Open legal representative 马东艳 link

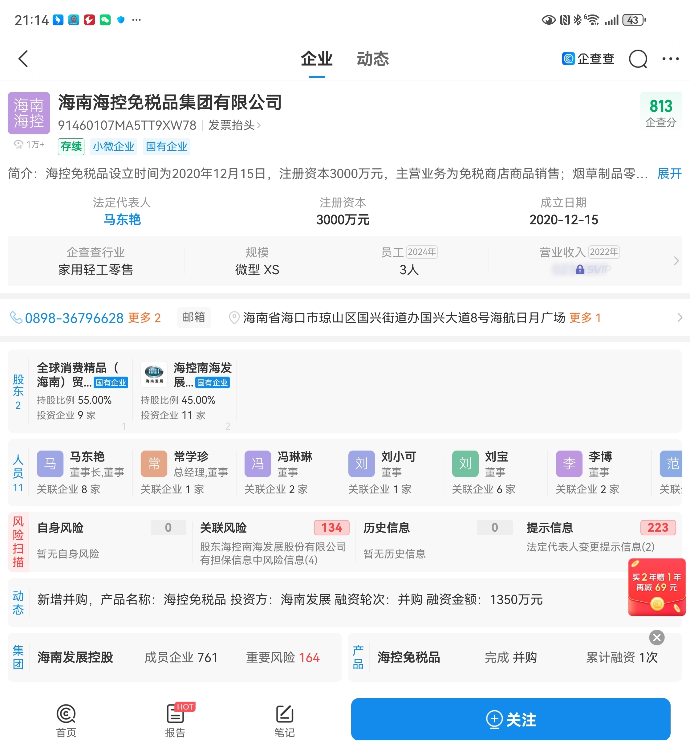click(122, 219)
